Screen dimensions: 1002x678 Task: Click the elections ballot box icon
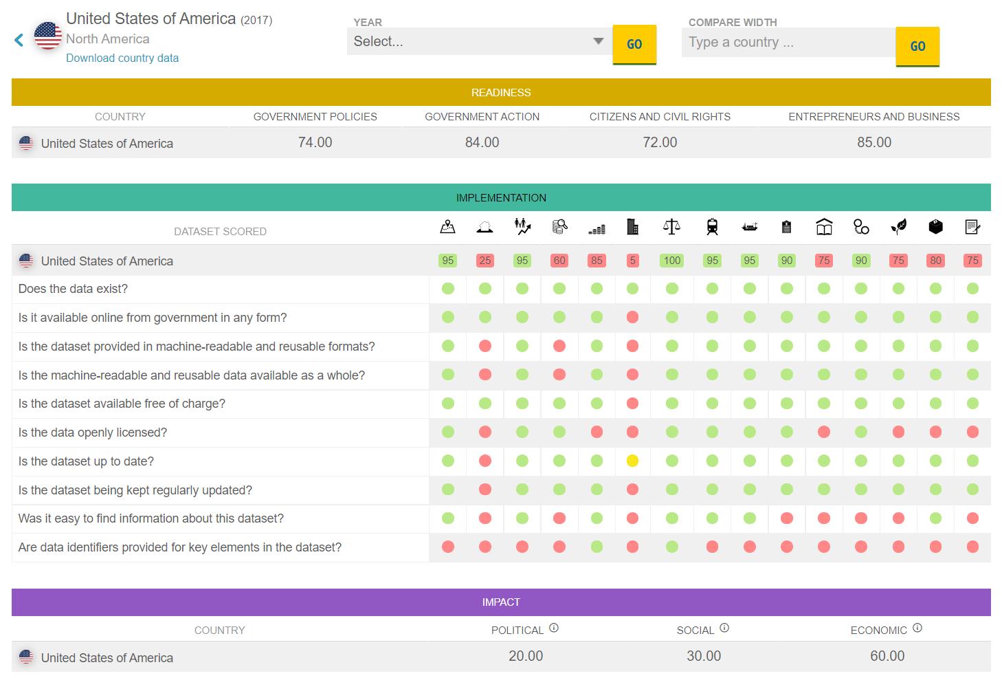point(935,226)
